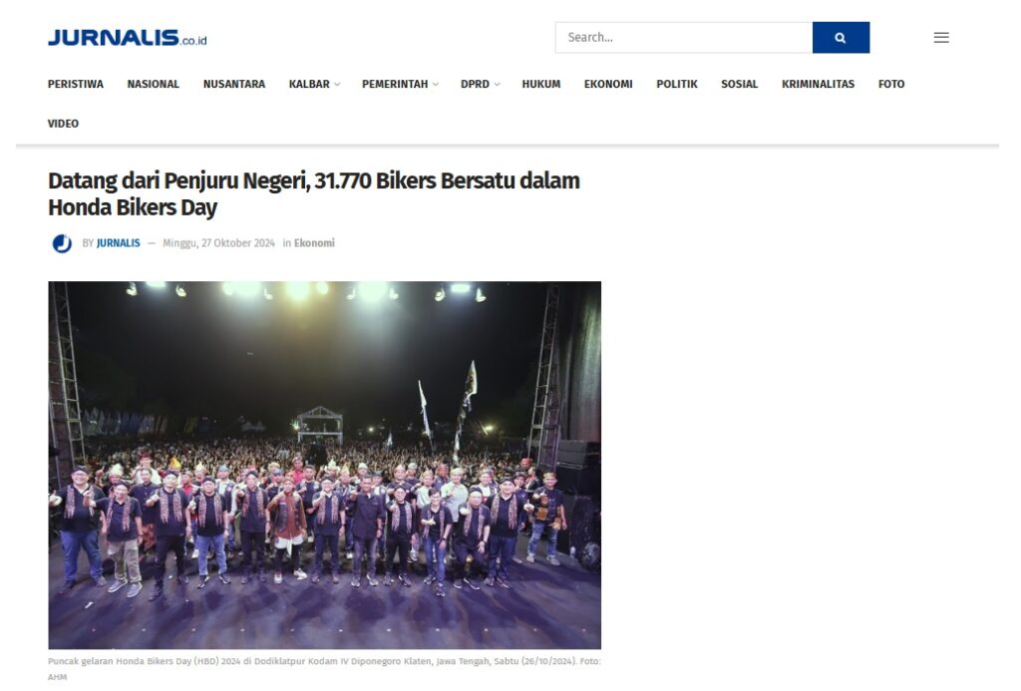Open the NASIONAL menu item
Screen dimensions: 1021x691
click(x=153, y=84)
